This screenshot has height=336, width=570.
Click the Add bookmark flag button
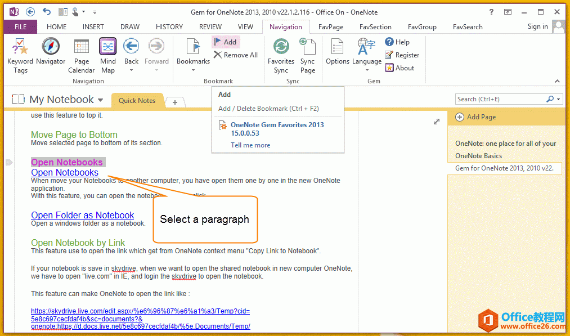tap(226, 42)
